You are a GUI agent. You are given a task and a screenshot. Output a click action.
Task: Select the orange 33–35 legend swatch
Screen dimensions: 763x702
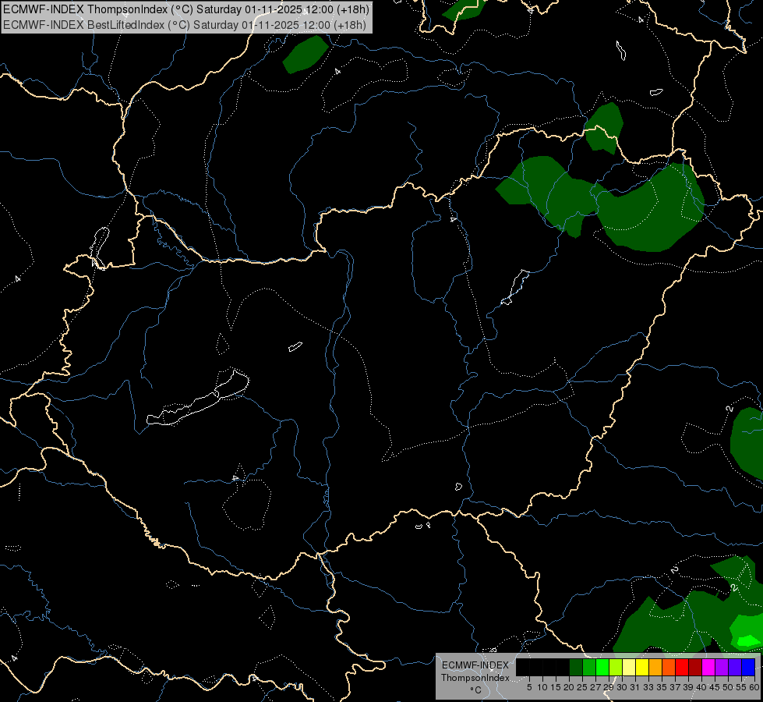655,667
